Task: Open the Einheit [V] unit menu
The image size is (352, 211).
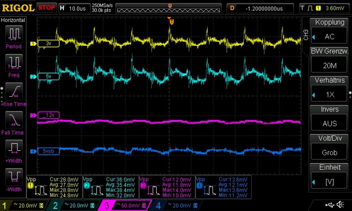Action: click(329, 176)
